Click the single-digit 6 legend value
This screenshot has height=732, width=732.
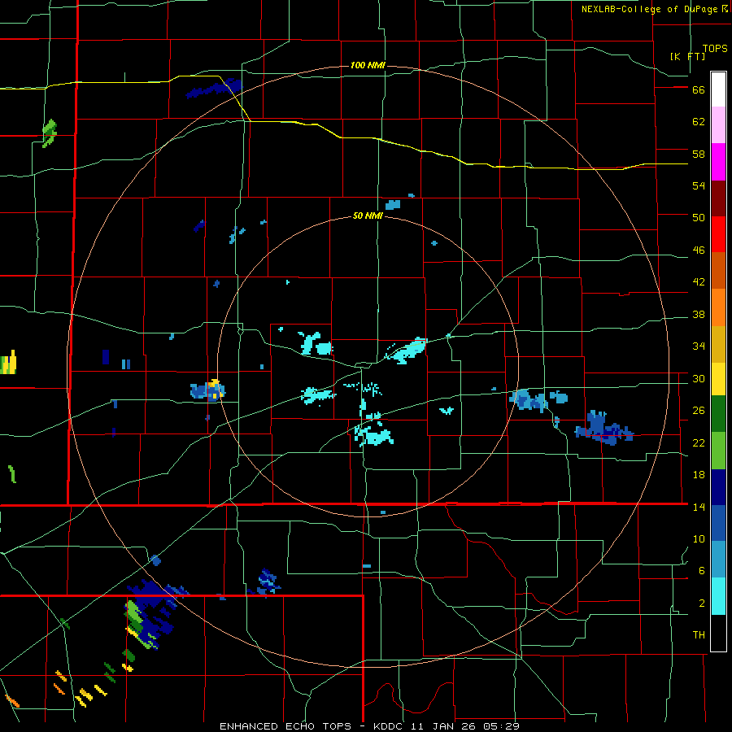pos(702,571)
